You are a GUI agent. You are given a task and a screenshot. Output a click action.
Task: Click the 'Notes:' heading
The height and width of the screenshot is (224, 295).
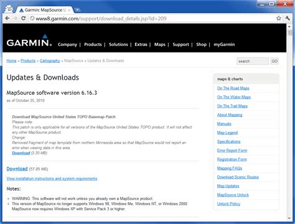click(x=14, y=189)
